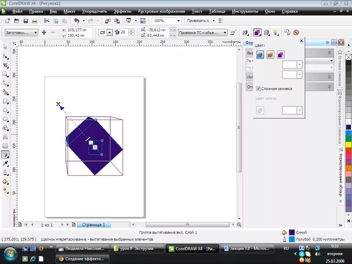Pick the dark blue palette swatch

click(349, 127)
